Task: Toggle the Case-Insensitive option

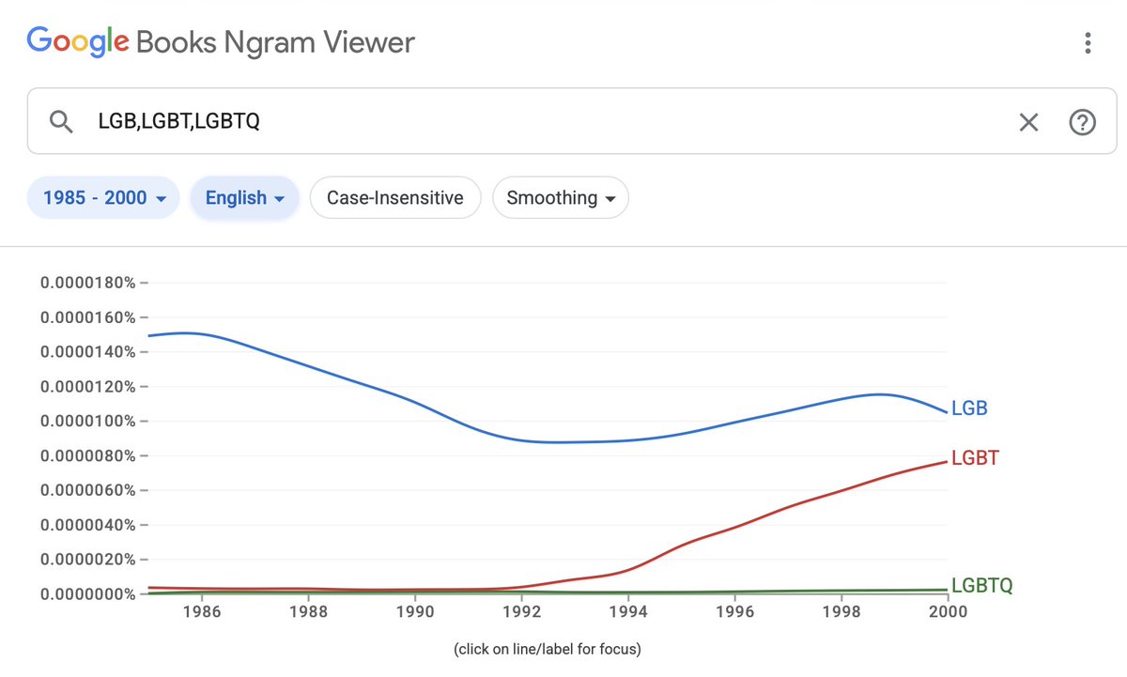Action: coord(395,198)
